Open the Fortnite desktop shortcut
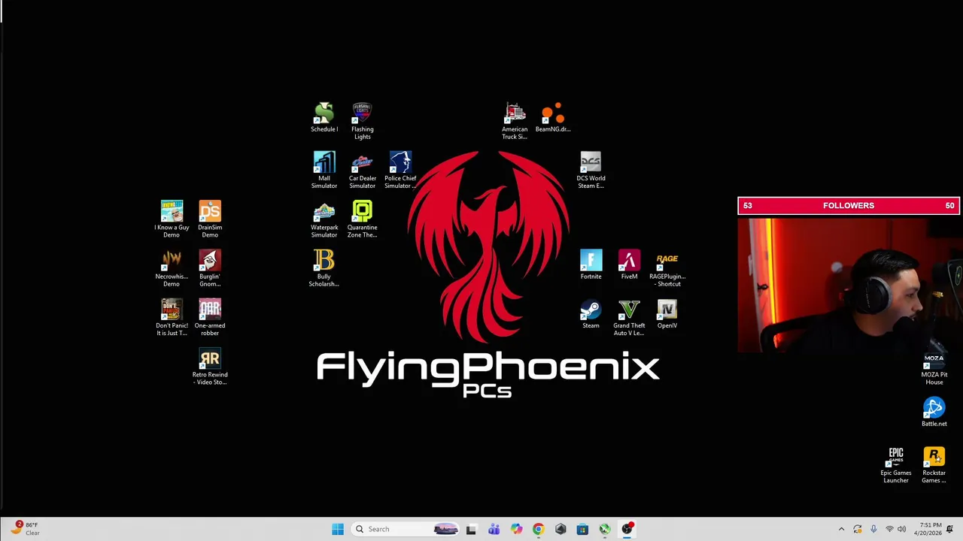Screen dimensions: 963x541 point(591,264)
